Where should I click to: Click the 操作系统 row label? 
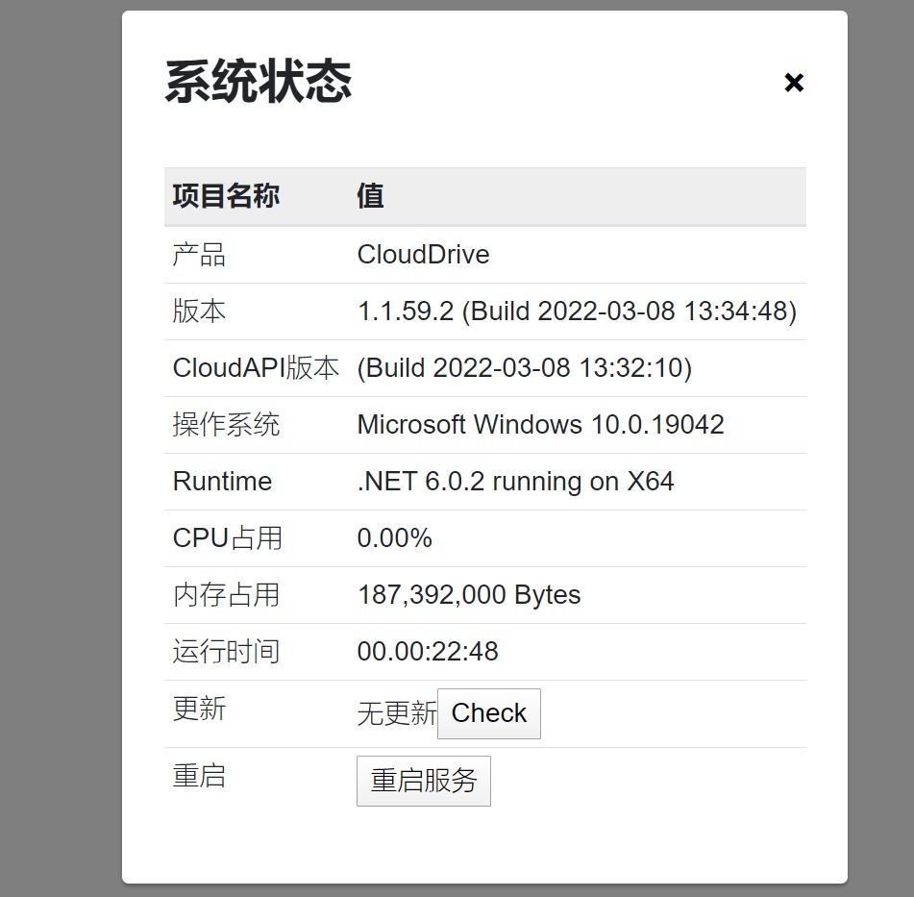point(226,425)
